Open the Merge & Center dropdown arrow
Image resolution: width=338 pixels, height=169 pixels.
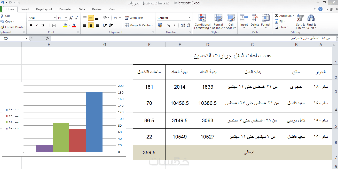tap(153, 25)
